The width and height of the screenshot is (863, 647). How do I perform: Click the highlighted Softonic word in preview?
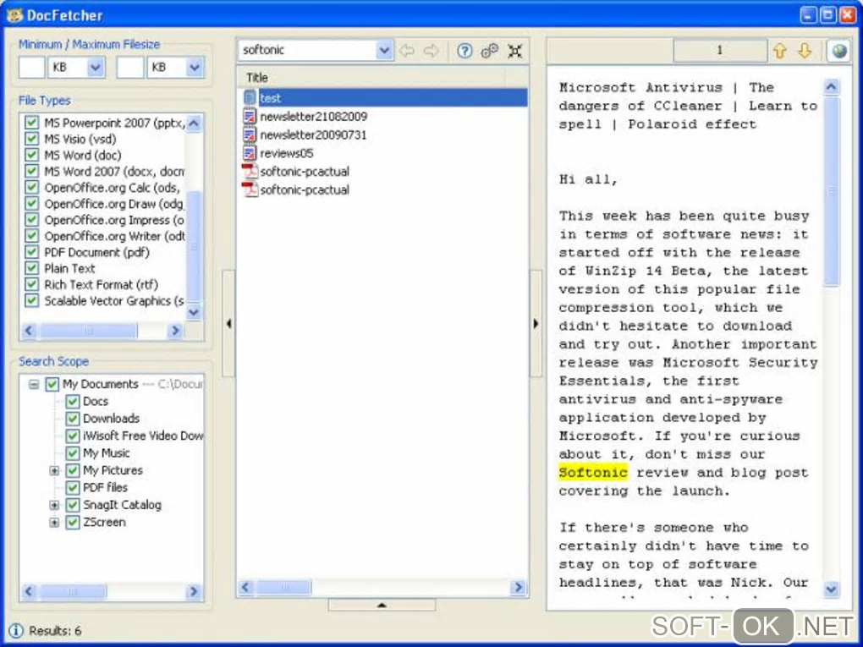pyautogui.click(x=593, y=473)
